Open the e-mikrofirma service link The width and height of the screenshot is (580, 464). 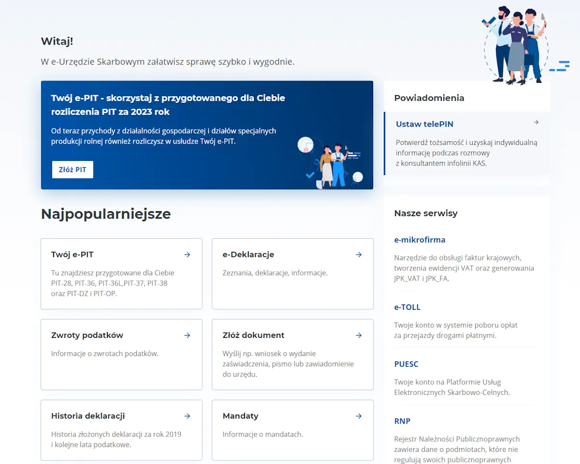click(x=420, y=240)
